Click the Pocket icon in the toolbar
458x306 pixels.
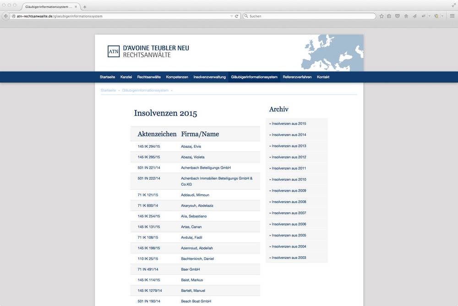pyautogui.click(x=398, y=16)
